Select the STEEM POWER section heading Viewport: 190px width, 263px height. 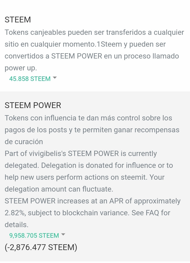pos(33,105)
